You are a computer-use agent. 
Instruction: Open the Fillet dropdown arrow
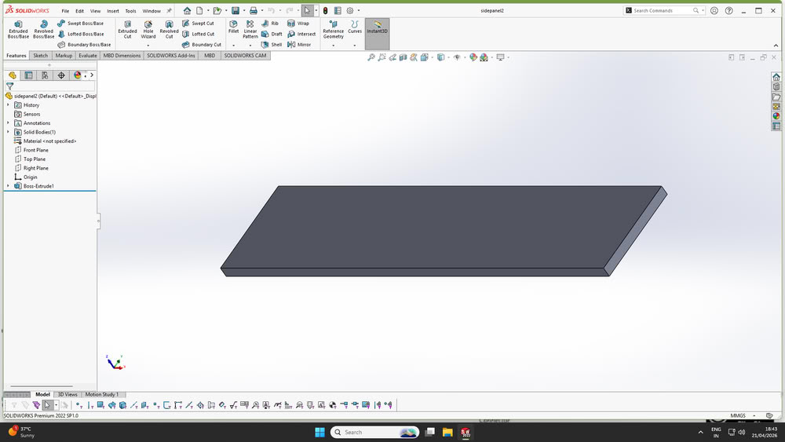233,46
